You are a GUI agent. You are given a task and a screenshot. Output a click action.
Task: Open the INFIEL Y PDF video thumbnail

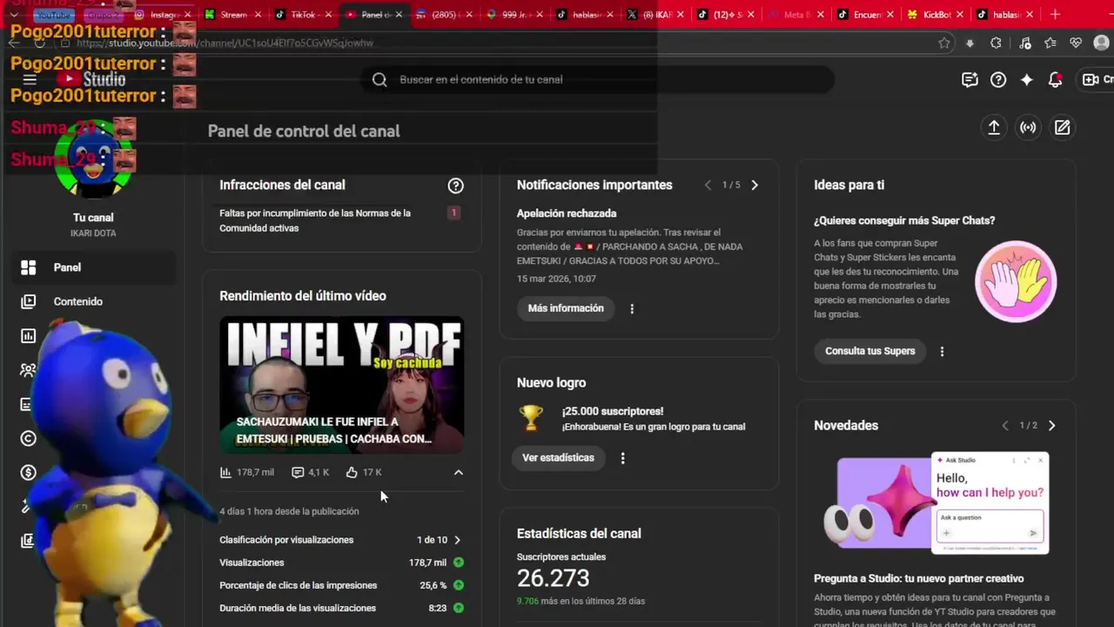[342, 385]
